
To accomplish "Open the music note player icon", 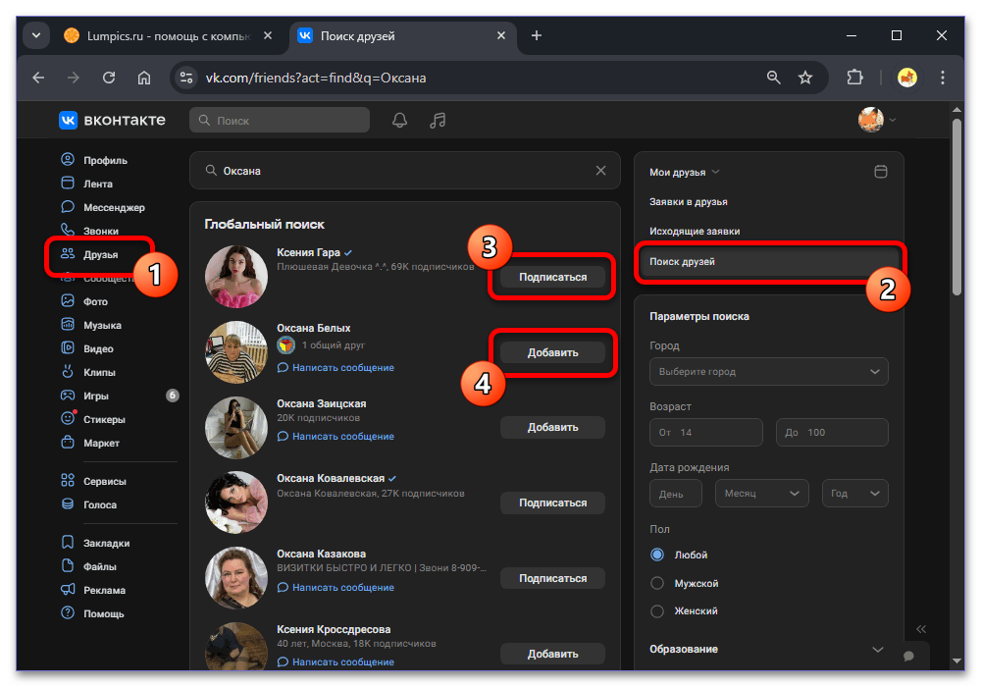I will pyautogui.click(x=438, y=120).
